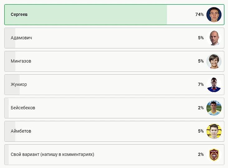Click Адамович's avatar photo
The width and height of the screenshot is (228, 168).
pyautogui.click(x=214, y=38)
